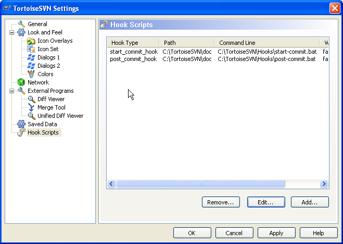Click the Icon Set icon
Screen dimensions: 343x244
click(x=31, y=49)
